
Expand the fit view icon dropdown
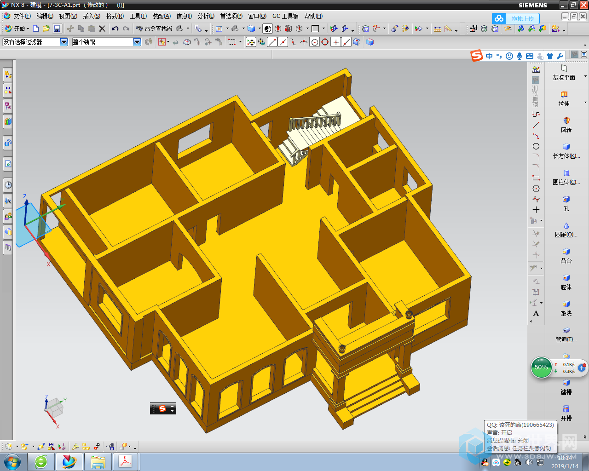(x=227, y=29)
